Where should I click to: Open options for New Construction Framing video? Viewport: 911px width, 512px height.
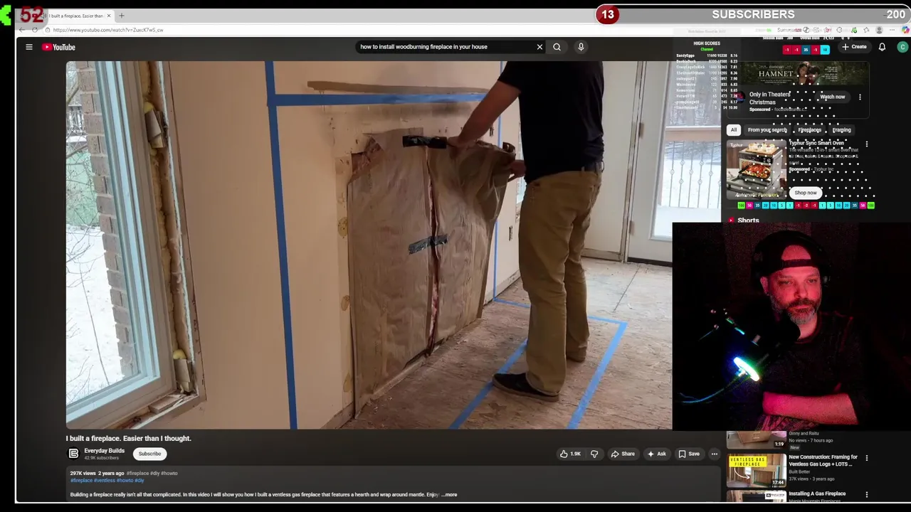click(866, 458)
